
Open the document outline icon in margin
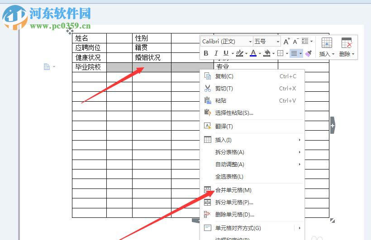coord(47,67)
